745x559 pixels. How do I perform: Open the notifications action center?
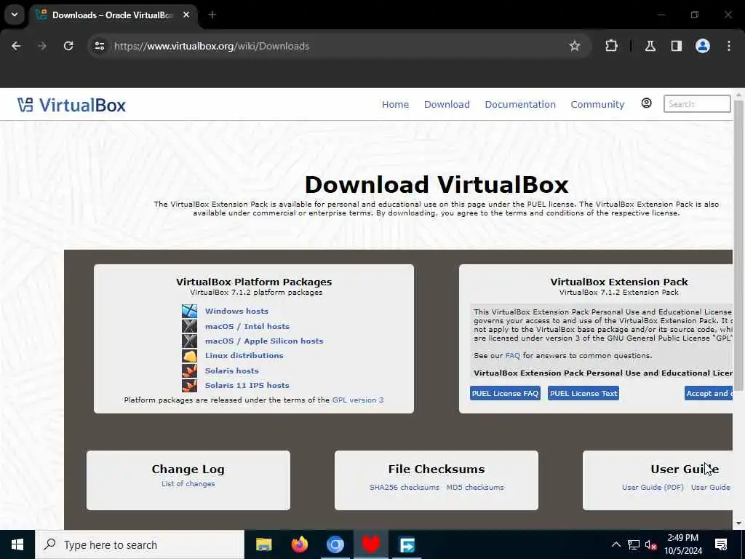[721, 544]
